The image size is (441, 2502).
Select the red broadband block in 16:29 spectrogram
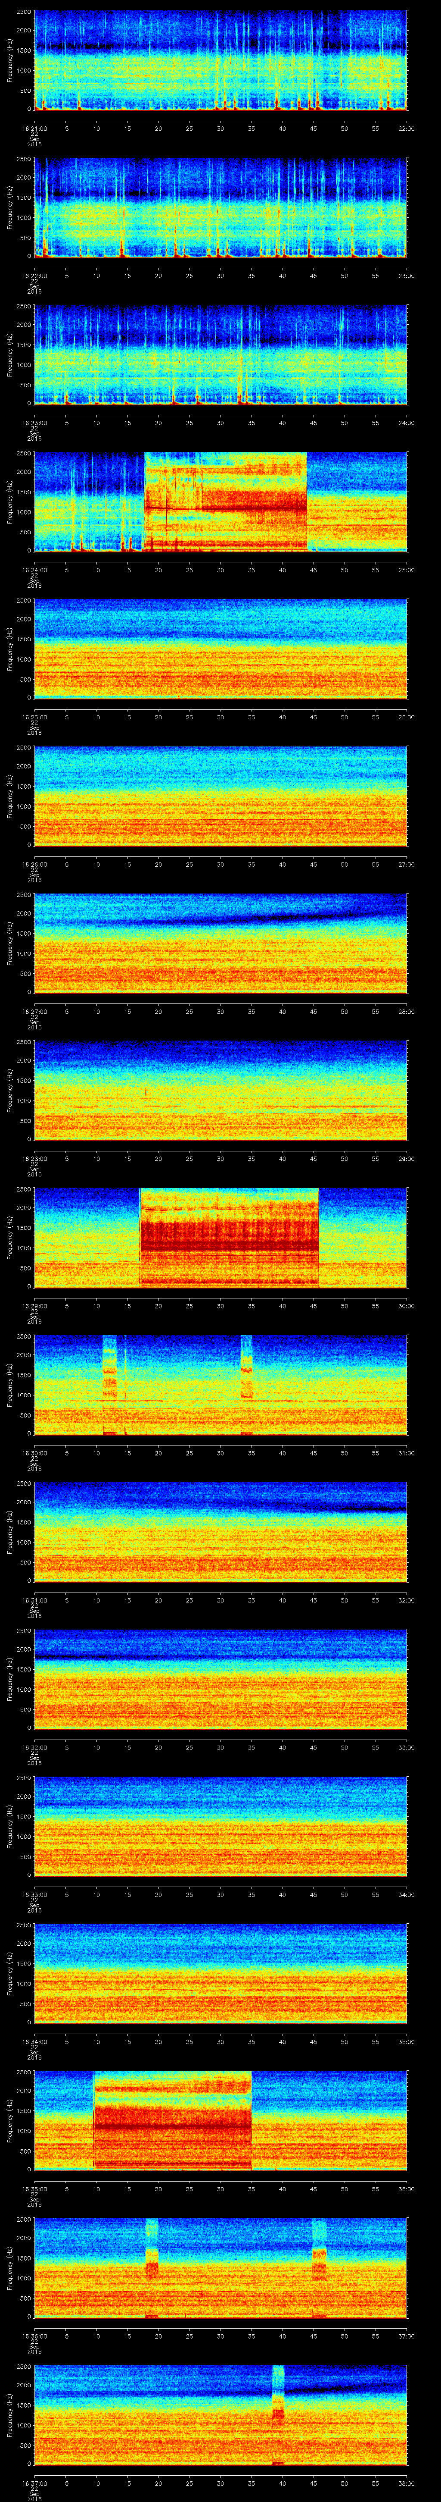point(229,1236)
